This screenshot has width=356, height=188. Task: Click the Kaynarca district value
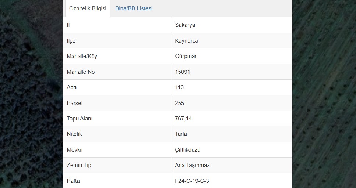point(186,41)
